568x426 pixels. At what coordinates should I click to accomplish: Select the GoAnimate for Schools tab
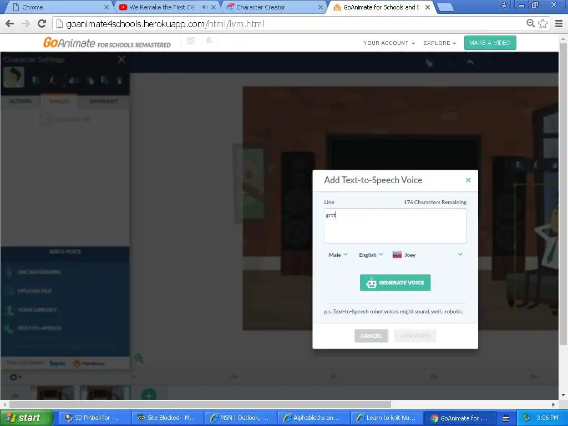[x=381, y=7]
